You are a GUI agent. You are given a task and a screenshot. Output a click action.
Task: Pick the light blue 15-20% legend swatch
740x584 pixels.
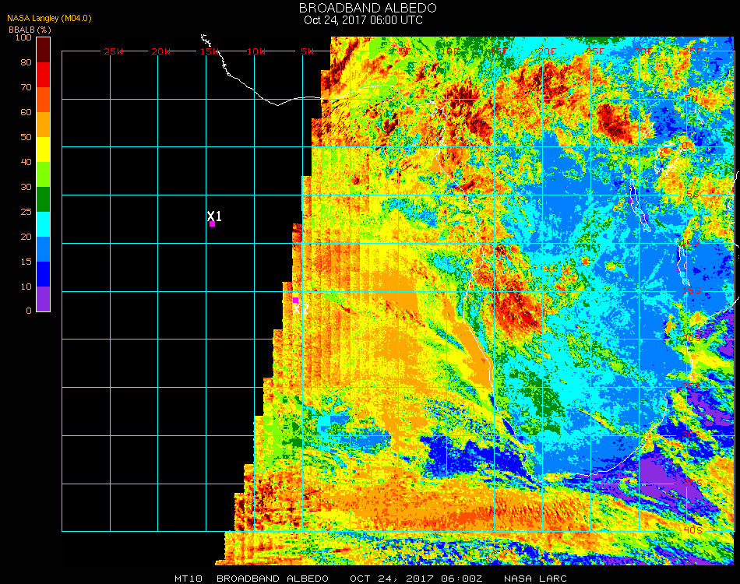[x=44, y=249]
